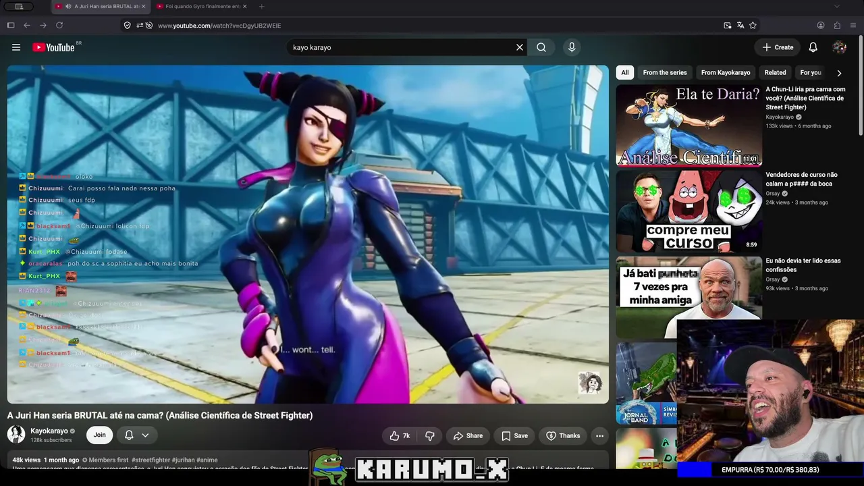The width and height of the screenshot is (864, 486).
Task: Bookmark this page with the star
Action: tap(753, 25)
